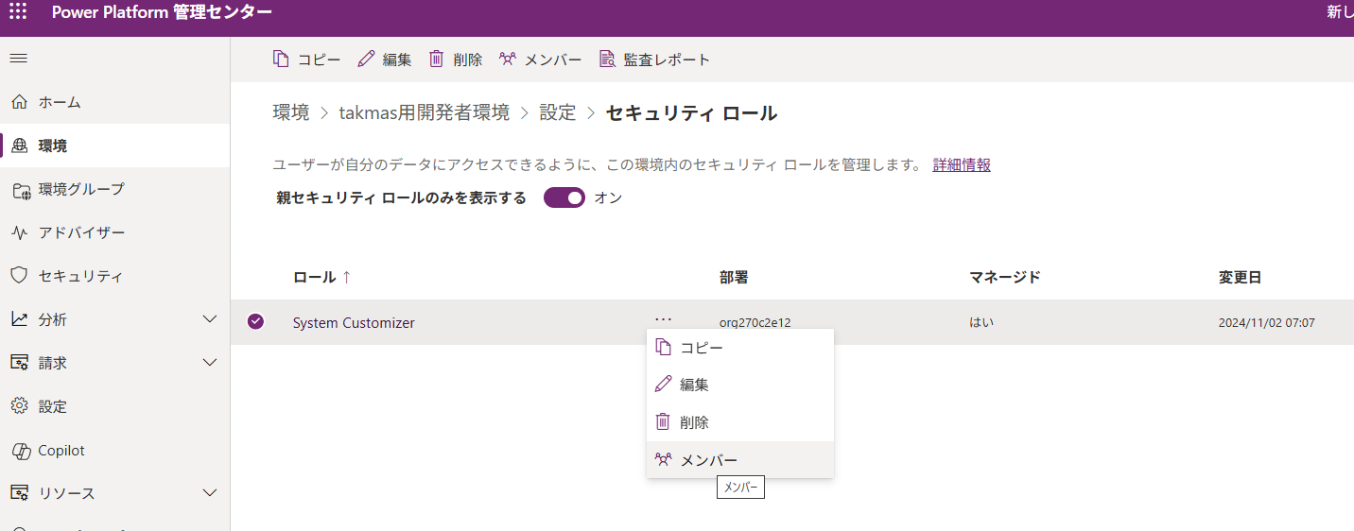Select 環境 in the sidebar
The image size is (1354, 531).
click(x=114, y=146)
